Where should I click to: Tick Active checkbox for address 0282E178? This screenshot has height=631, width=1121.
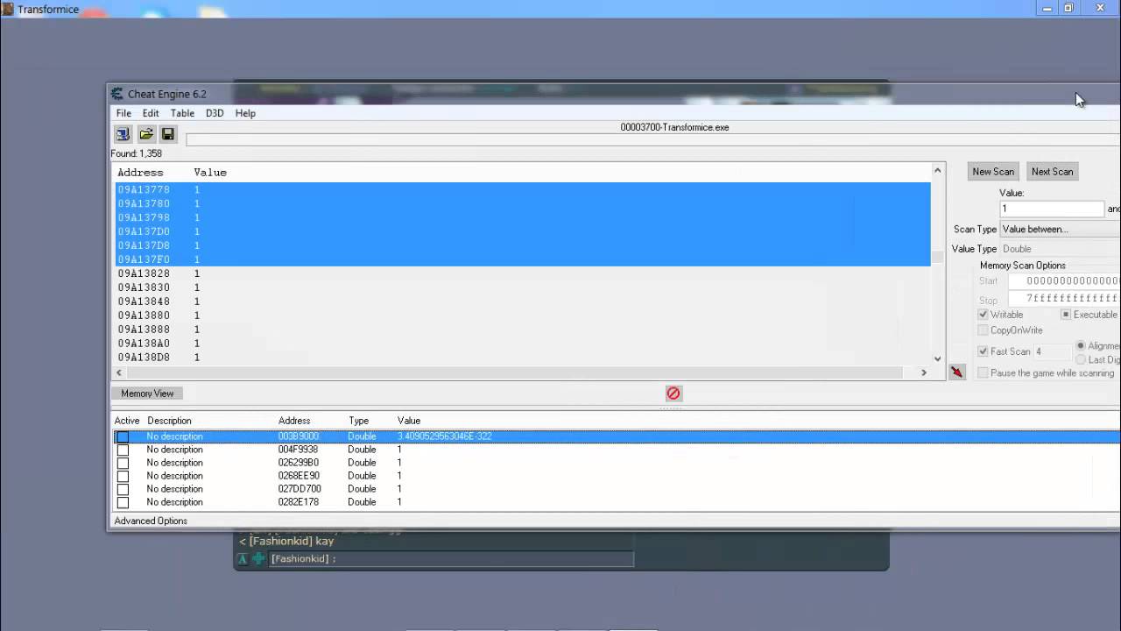point(123,502)
